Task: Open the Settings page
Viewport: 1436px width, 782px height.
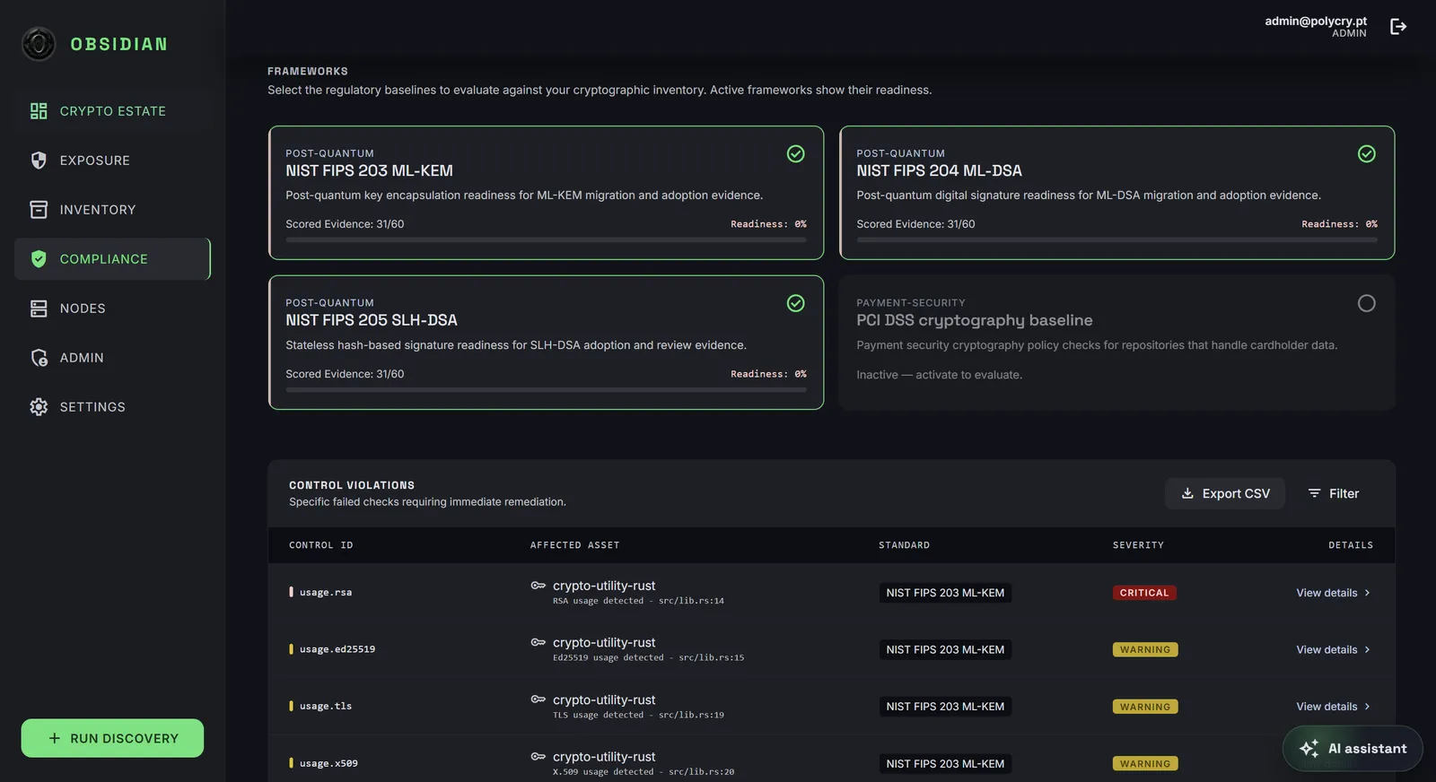Action: tap(112, 407)
